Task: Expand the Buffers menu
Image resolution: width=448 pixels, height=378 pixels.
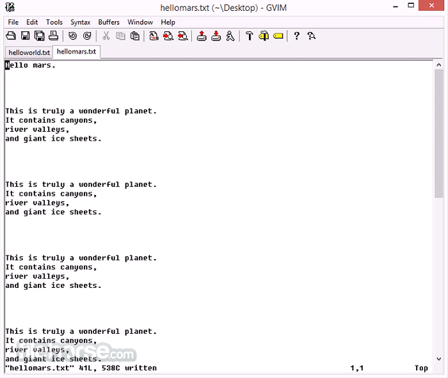Action: point(109,22)
